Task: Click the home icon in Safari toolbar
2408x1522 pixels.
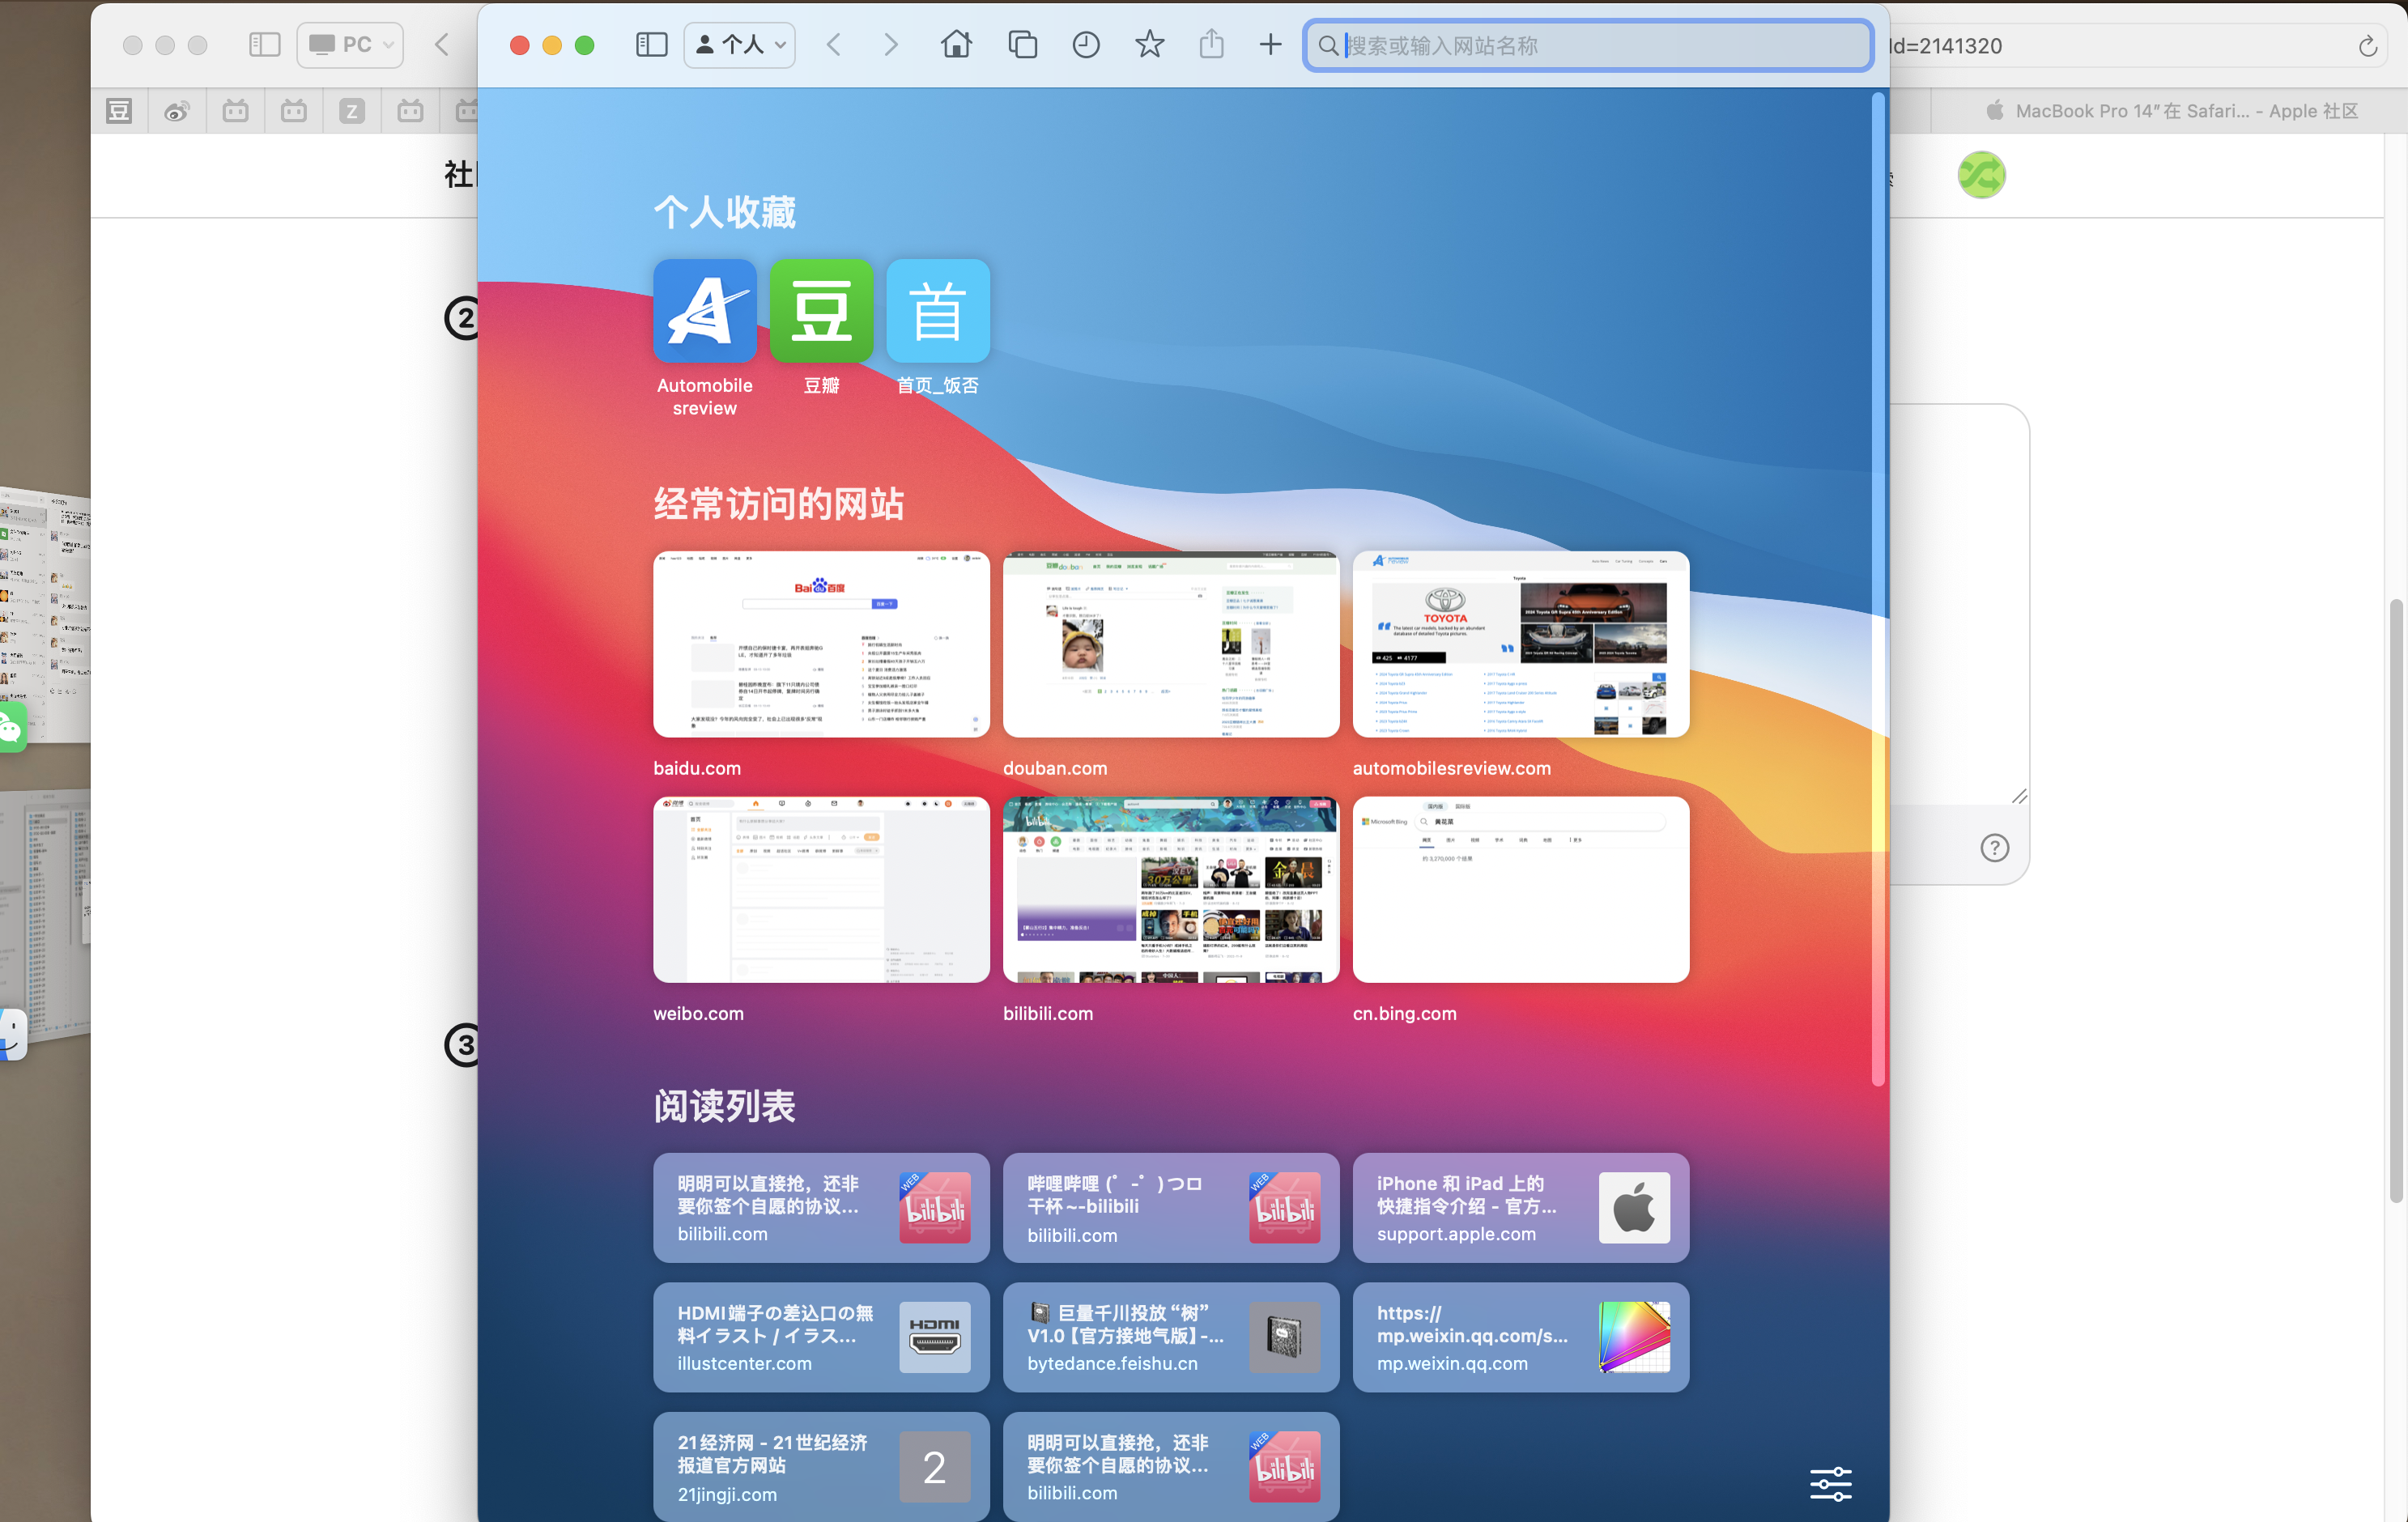Action: [x=956, y=45]
